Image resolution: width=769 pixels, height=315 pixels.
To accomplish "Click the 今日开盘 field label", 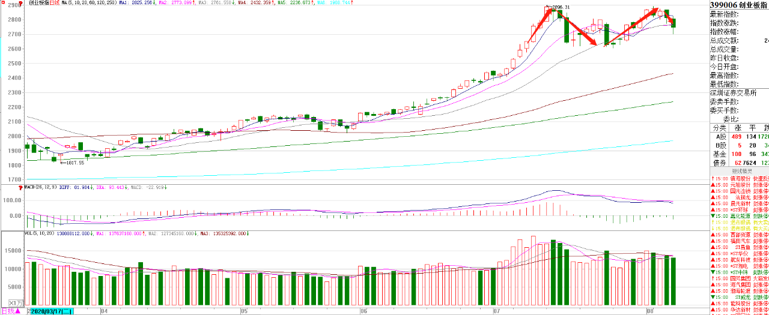I will (725, 67).
